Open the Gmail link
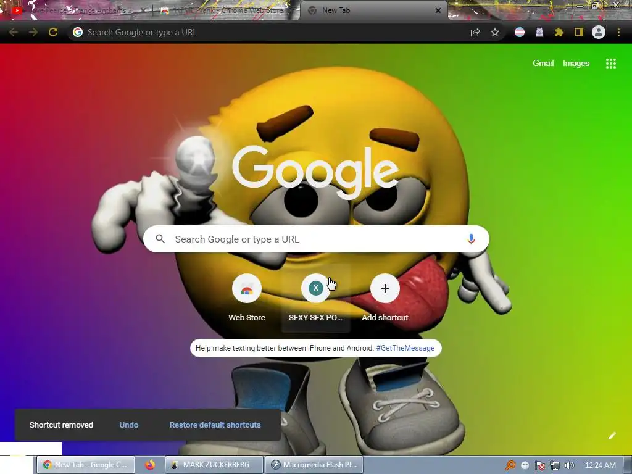Viewport: 632px width, 474px height. 543,64
